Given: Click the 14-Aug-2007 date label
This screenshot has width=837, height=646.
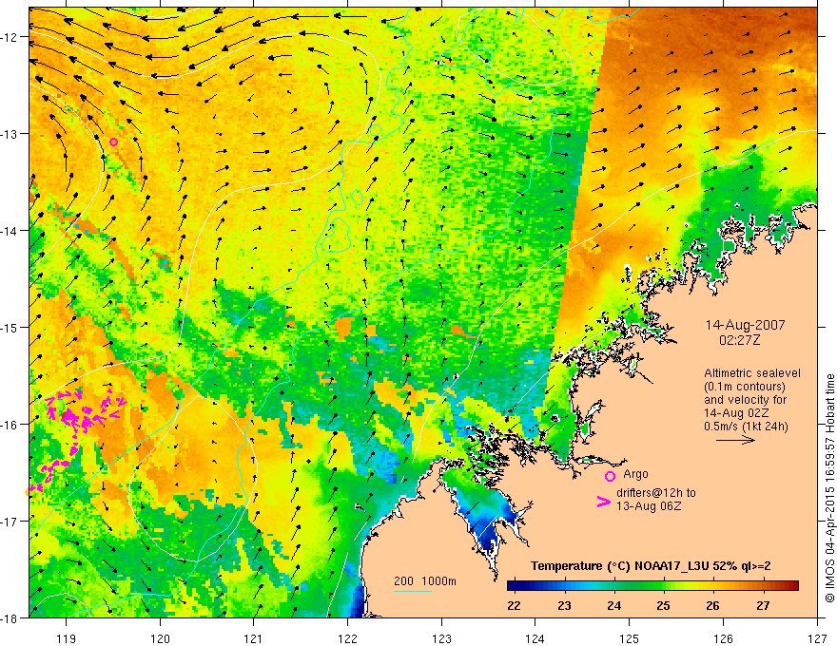Looking at the screenshot, I should coord(745,325).
